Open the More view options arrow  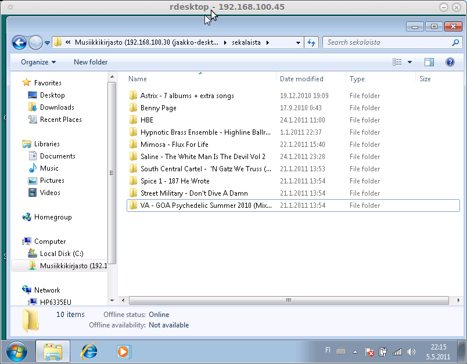(410, 62)
